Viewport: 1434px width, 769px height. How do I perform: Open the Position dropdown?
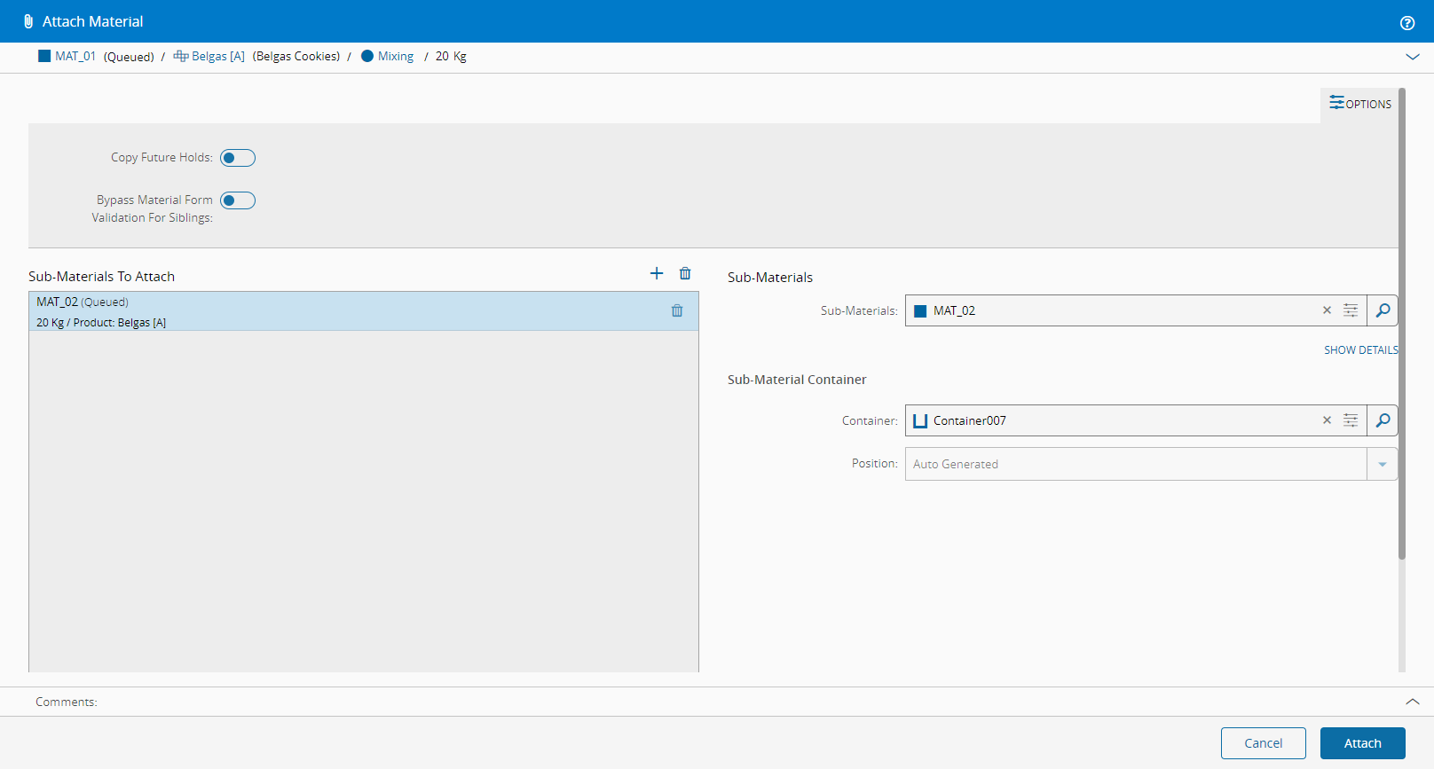pos(1382,464)
